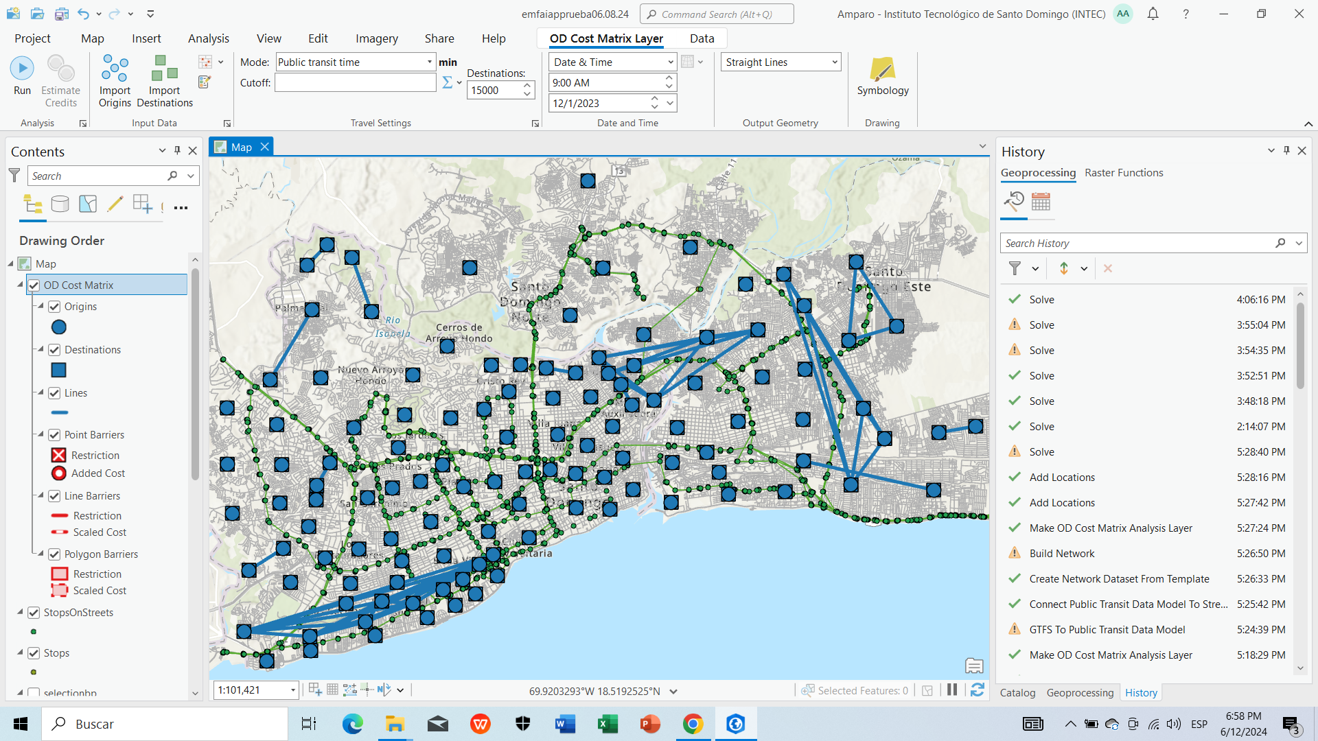Uncheck the OD Cost Matrix layer visibility
Viewport: 1318px width, 741px height.
pos(34,285)
